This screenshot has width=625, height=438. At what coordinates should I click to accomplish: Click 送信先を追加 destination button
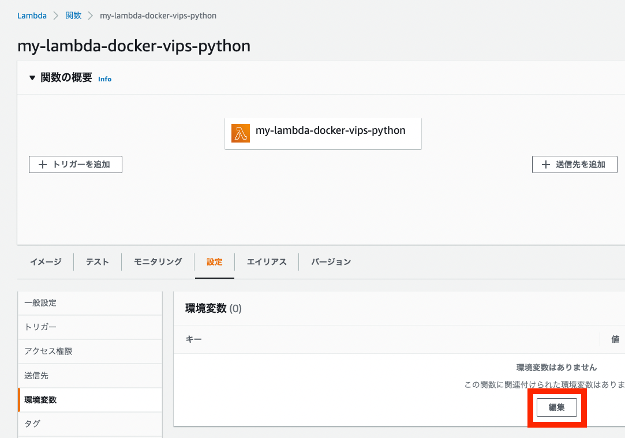pos(574,164)
